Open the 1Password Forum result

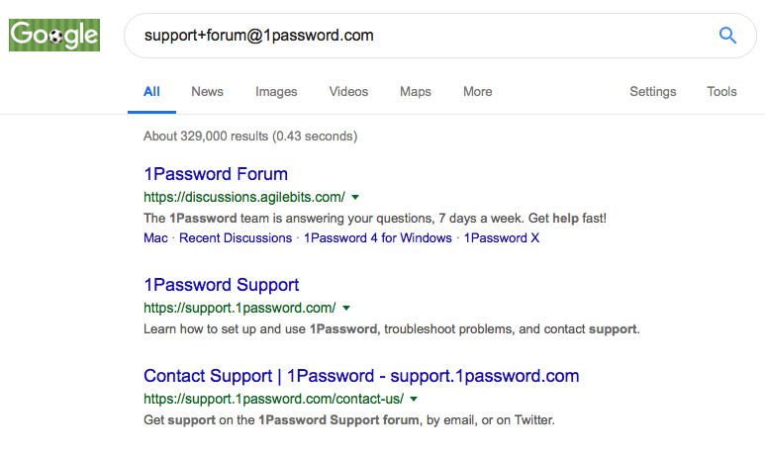(216, 174)
